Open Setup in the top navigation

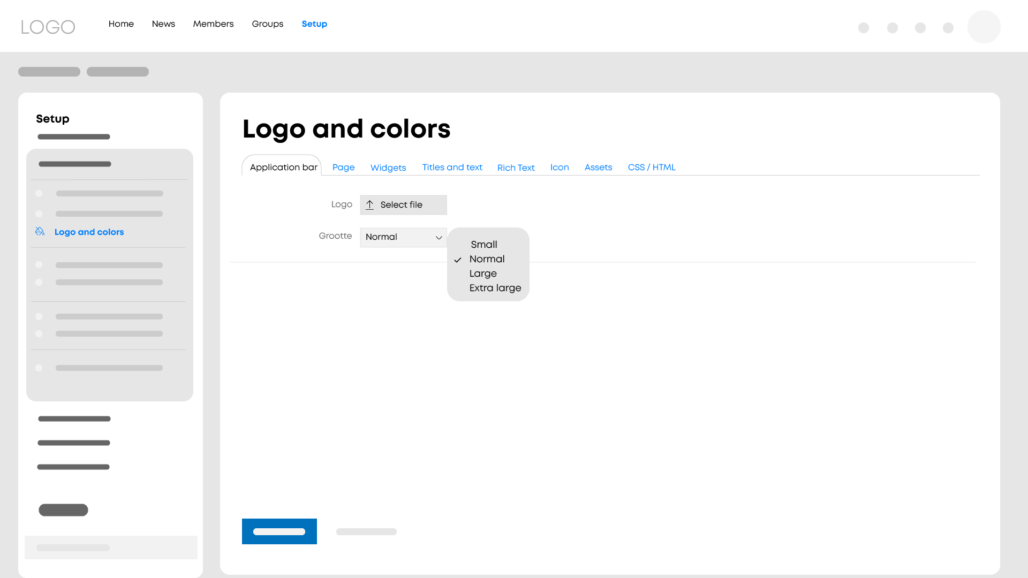pos(314,24)
